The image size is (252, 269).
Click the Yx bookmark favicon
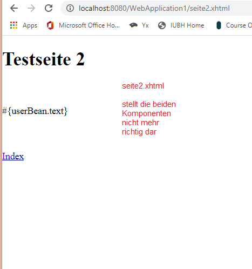(x=133, y=25)
